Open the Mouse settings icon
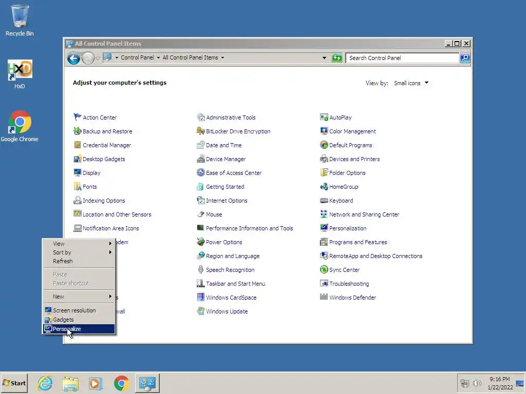Screen dimensions: 526x394 [x=201, y=214]
